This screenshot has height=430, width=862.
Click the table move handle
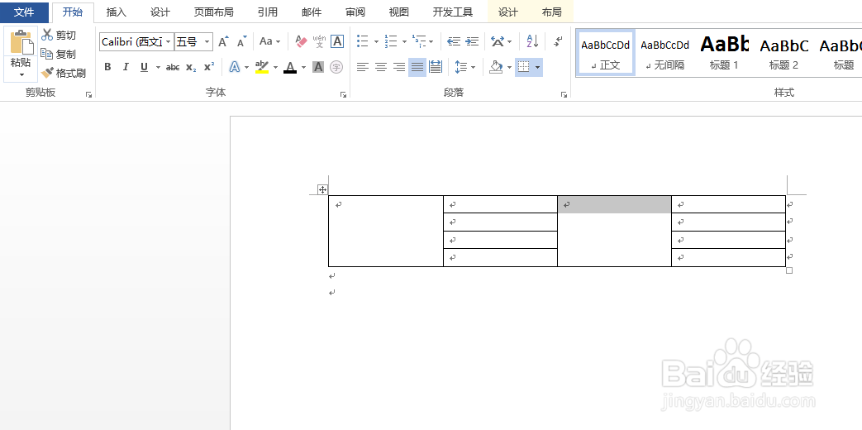point(322,189)
